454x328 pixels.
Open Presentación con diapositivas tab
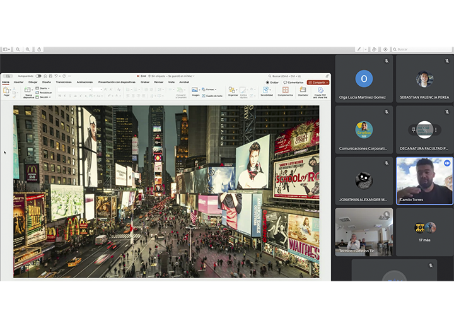(117, 82)
